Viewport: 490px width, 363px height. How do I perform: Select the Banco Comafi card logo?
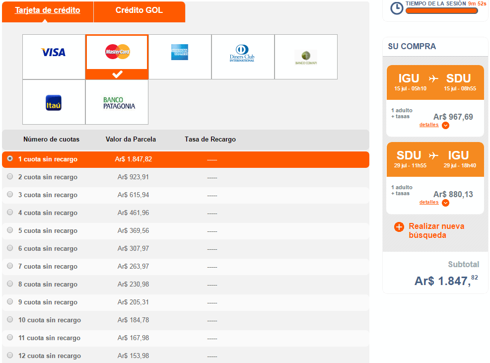coord(306,57)
